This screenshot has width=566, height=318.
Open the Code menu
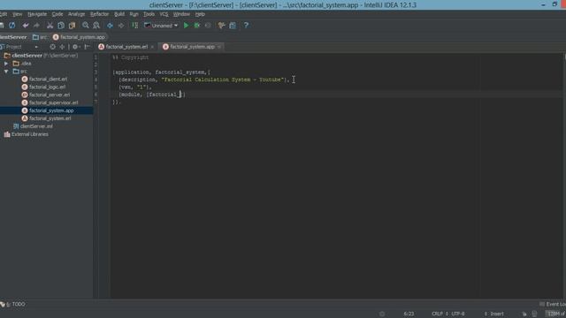57,14
